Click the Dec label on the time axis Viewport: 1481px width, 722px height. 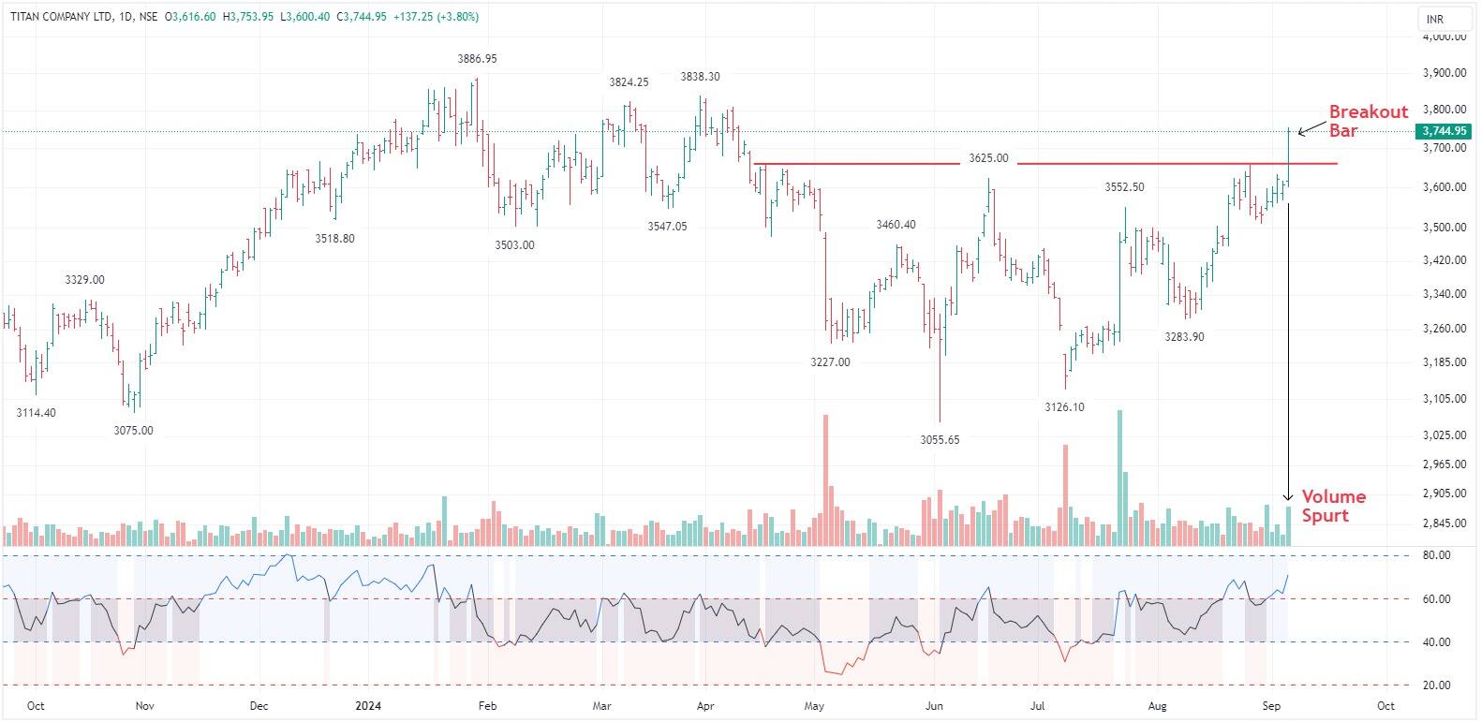(259, 706)
